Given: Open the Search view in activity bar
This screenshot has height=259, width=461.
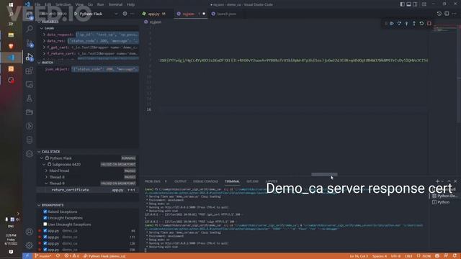Looking at the screenshot, I should pos(30,29).
